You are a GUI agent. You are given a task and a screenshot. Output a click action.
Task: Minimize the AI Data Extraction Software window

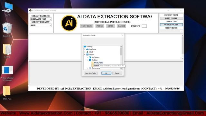[168, 11]
